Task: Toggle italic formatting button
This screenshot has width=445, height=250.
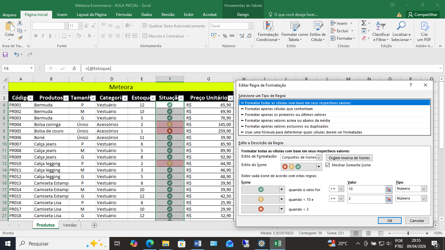Action: click(42, 36)
